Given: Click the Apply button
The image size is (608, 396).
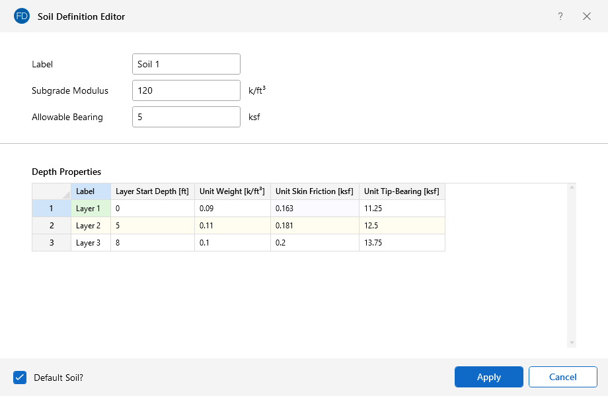Looking at the screenshot, I should pyautogui.click(x=488, y=377).
